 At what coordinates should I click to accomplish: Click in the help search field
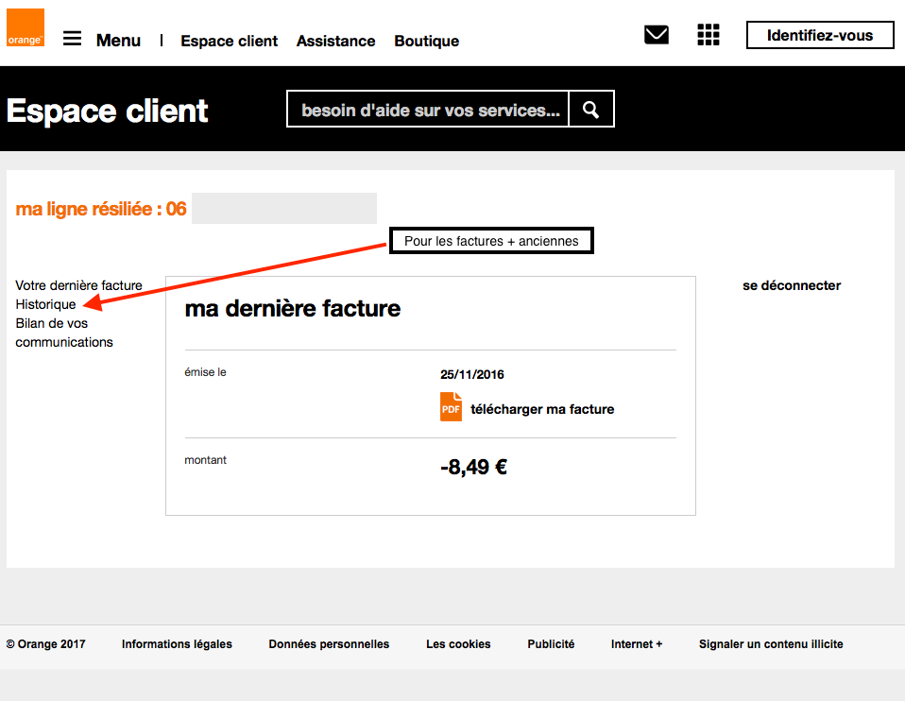[x=429, y=110]
